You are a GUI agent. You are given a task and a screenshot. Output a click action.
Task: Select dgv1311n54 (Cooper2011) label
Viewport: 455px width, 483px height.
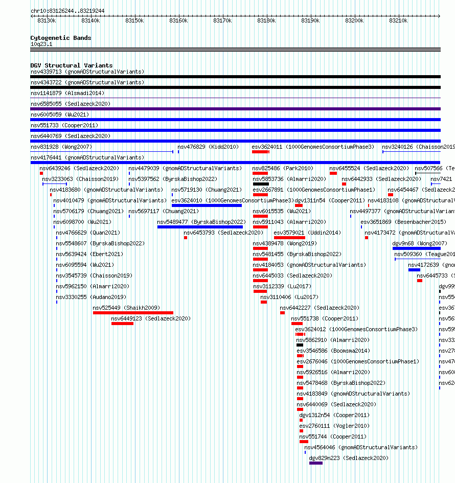pos(330,200)
